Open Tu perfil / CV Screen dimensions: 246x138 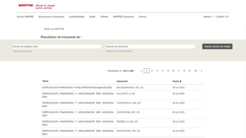point(222,17)
